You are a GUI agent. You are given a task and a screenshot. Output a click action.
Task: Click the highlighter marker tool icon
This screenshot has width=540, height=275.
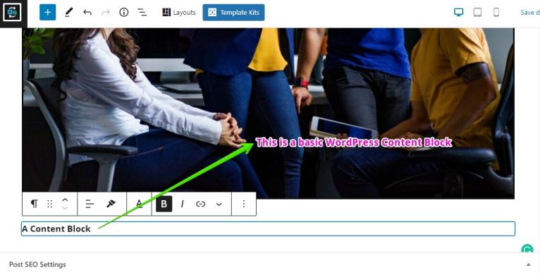(x=111, y=204)
